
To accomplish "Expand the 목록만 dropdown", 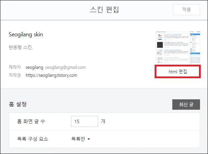I will coord(81,139).
